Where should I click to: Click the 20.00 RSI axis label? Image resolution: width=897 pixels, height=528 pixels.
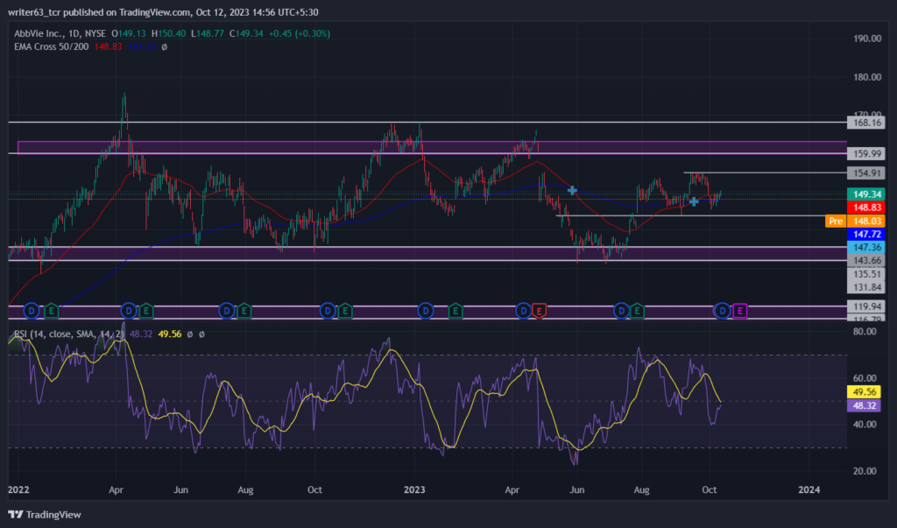[x=865, y=471]
